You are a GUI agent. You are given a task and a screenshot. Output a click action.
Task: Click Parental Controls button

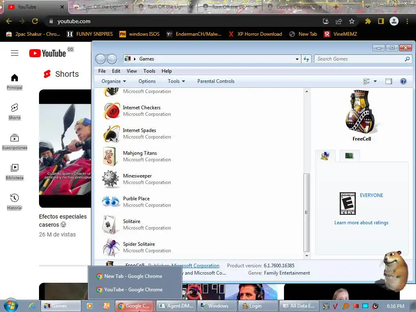[216, 81]
